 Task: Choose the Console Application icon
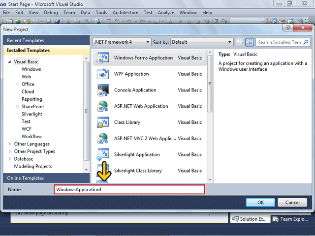[102, 90]
